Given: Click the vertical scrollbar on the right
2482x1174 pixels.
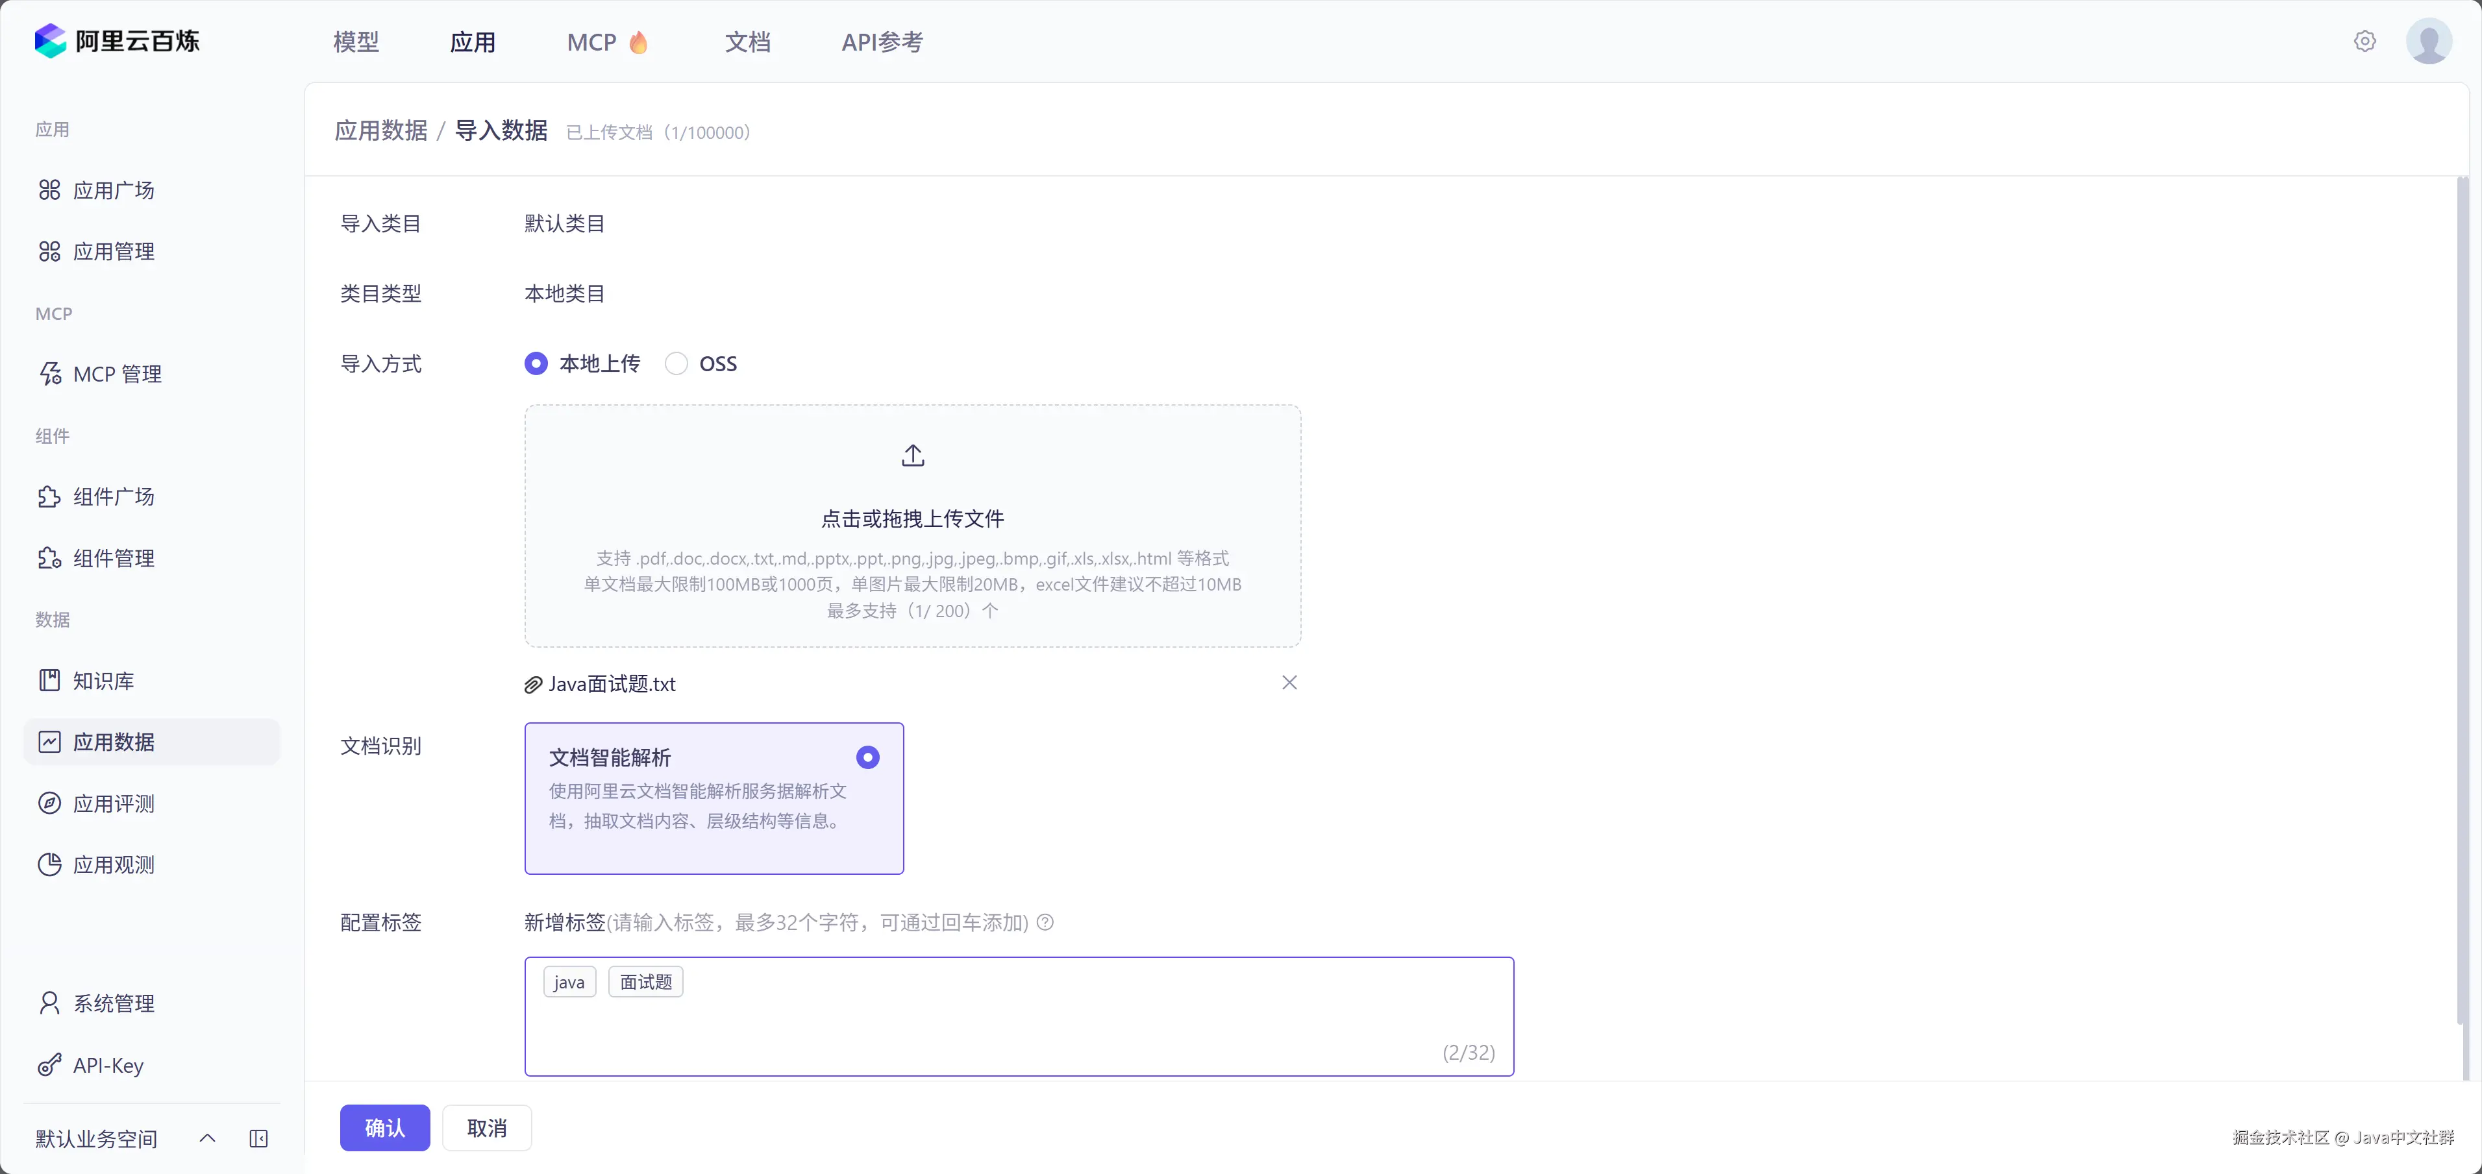Looking at the screenshot, I should click(2462, 597).
